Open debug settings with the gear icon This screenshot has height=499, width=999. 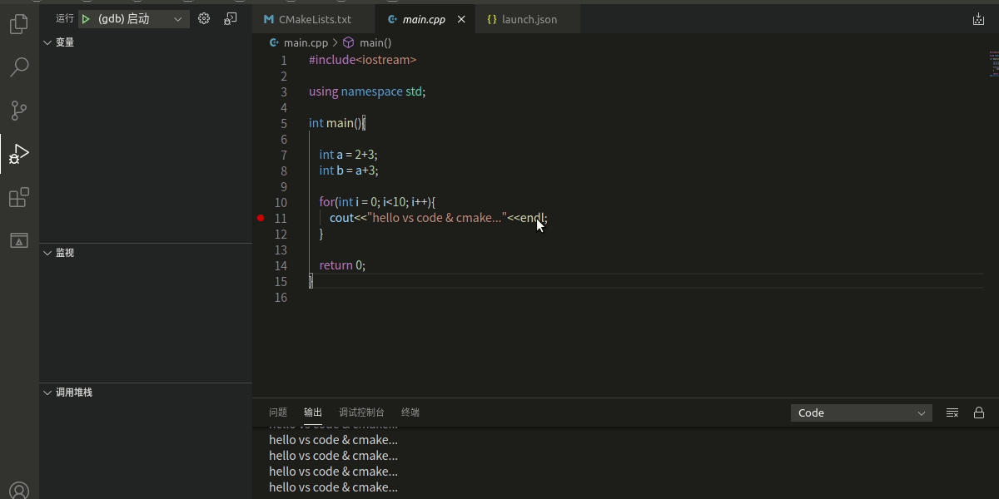204,17
